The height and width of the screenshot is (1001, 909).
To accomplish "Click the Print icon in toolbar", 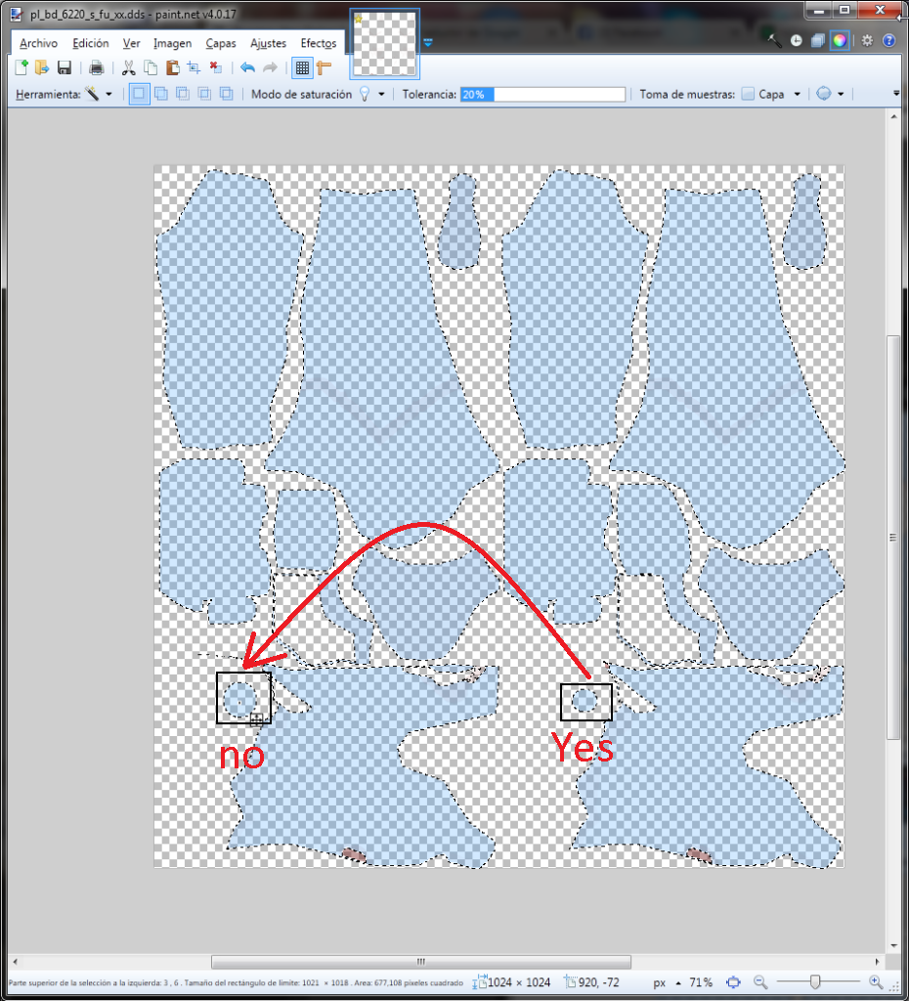I will tap(97, 67).
